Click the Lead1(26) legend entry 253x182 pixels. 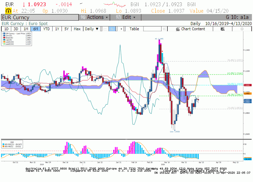pos(9,42)
